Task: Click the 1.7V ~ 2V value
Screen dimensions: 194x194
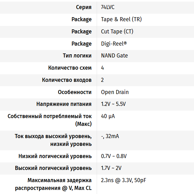Action: click(x=111, y=168)
